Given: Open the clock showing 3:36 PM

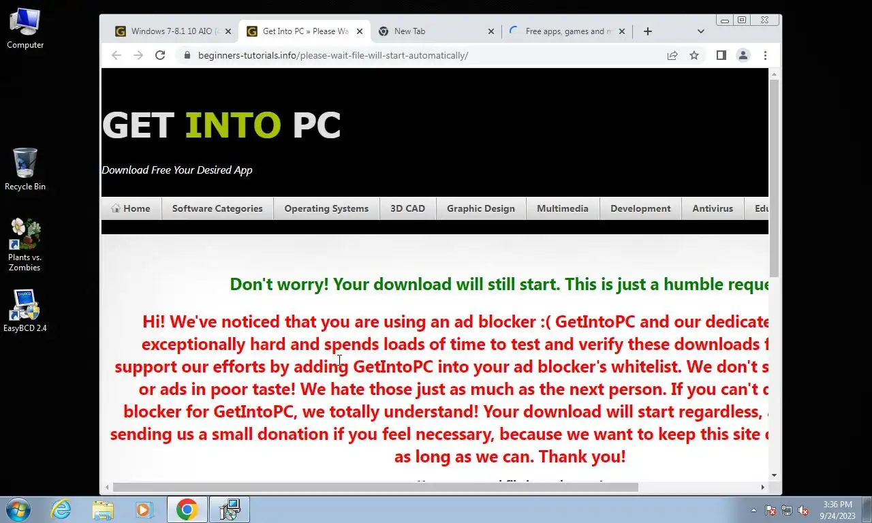Looking at the screenshot, I should click(837, 510).
